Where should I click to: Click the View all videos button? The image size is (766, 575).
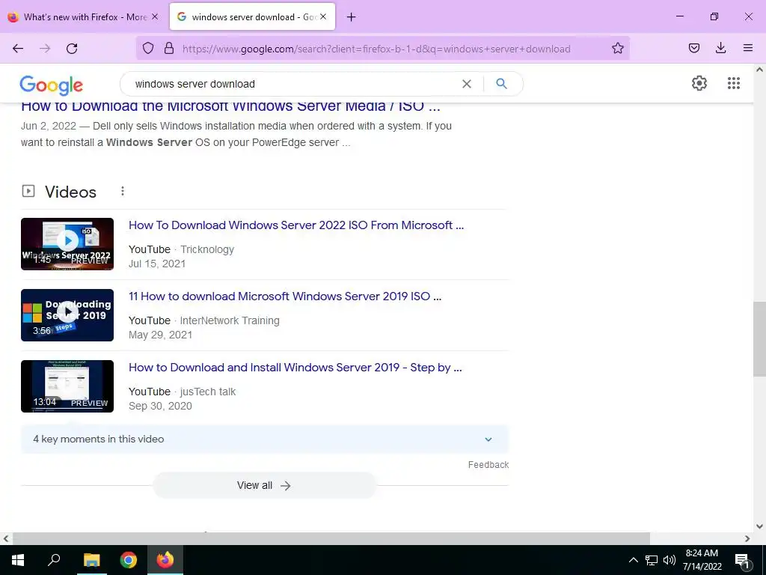[264, 485]
